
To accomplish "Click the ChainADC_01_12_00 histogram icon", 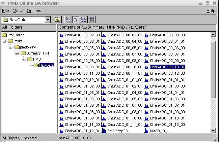I will click(x=146, y=125).
